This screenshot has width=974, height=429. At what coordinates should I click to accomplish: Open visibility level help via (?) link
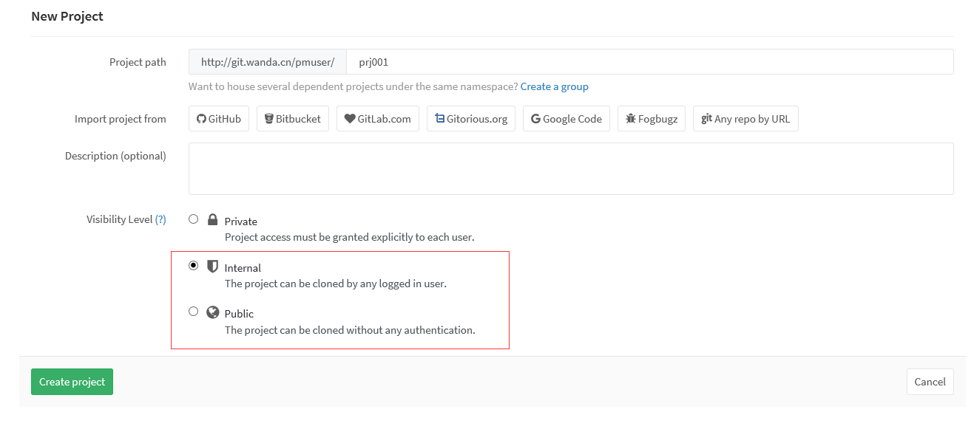coord(160,219)
